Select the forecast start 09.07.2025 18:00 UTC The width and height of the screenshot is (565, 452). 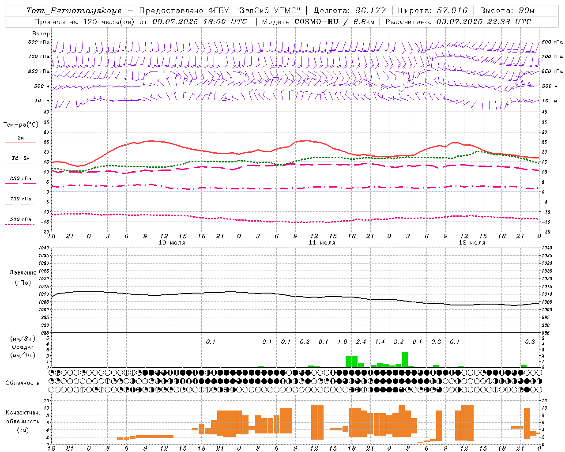click(200, 22)
